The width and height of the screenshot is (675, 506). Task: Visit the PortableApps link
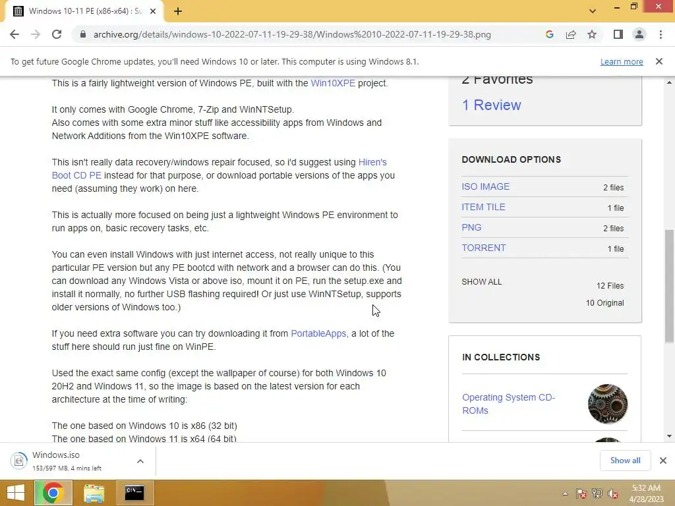tap(318, 333)
